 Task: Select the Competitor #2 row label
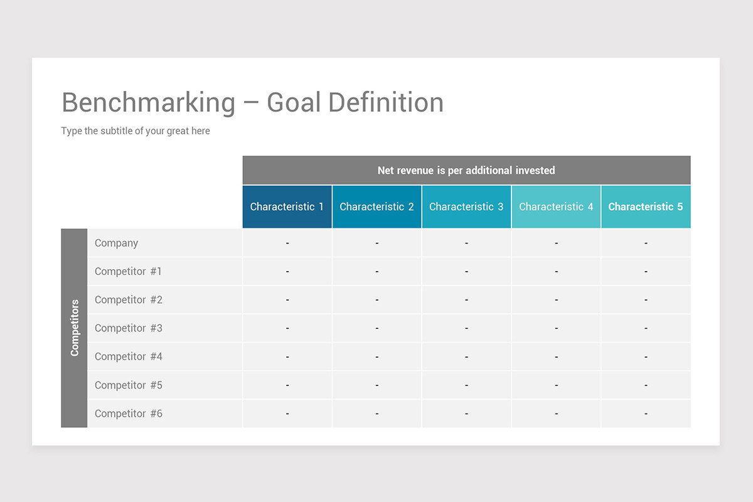pos(165,300)
